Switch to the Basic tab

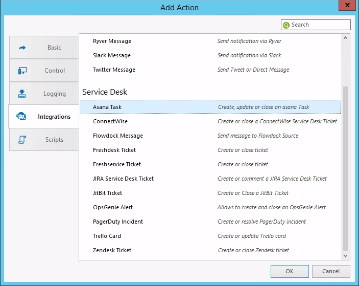[44, 48]
